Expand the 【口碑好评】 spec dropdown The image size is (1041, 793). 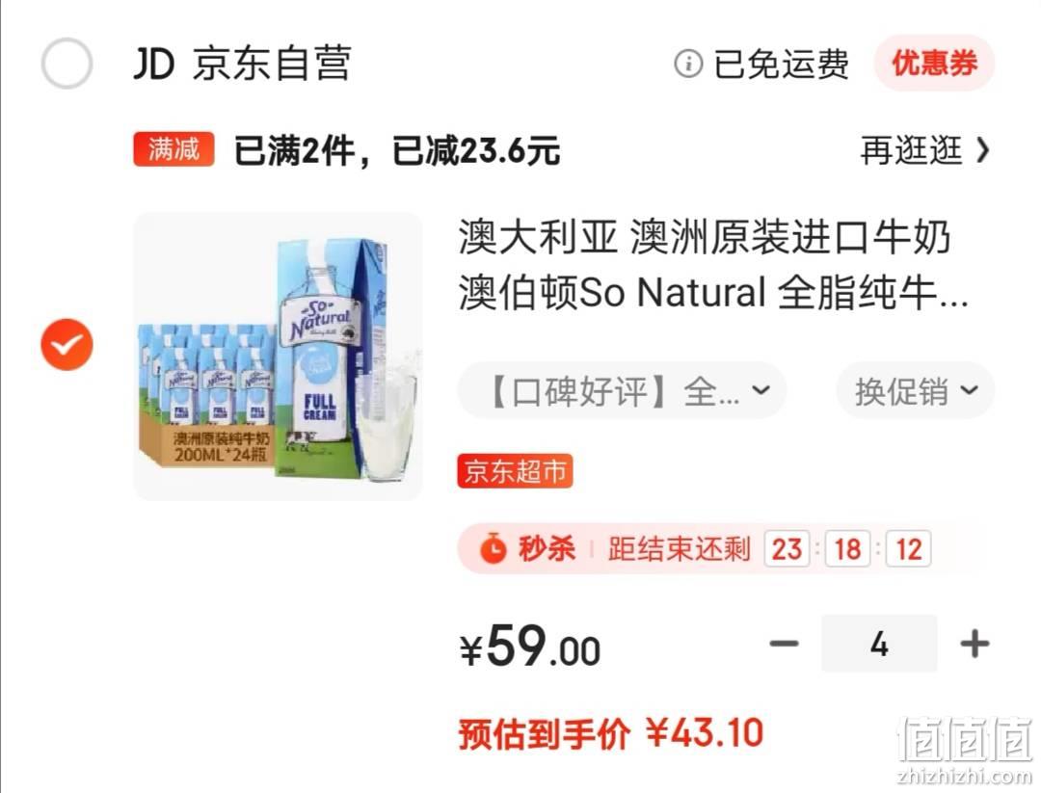click(622, 390)
